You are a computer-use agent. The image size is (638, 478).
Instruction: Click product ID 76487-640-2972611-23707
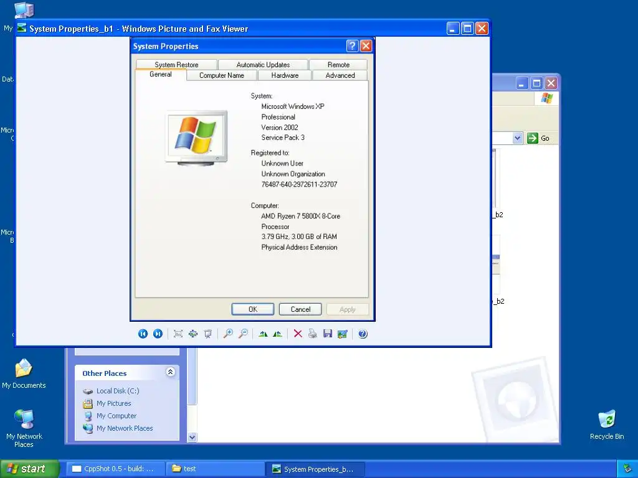[x=299, y=184]
